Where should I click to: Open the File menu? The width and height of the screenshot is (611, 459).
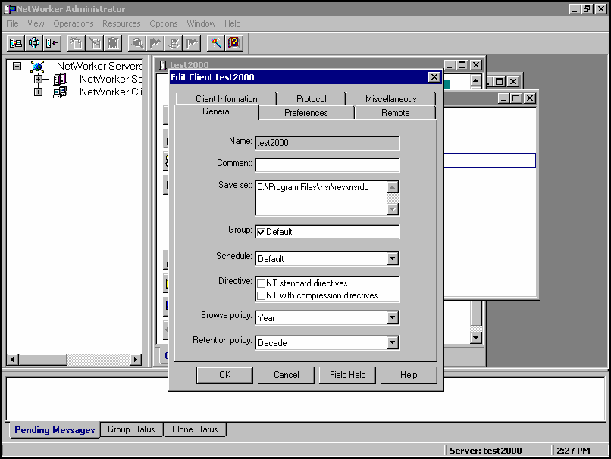12,23
